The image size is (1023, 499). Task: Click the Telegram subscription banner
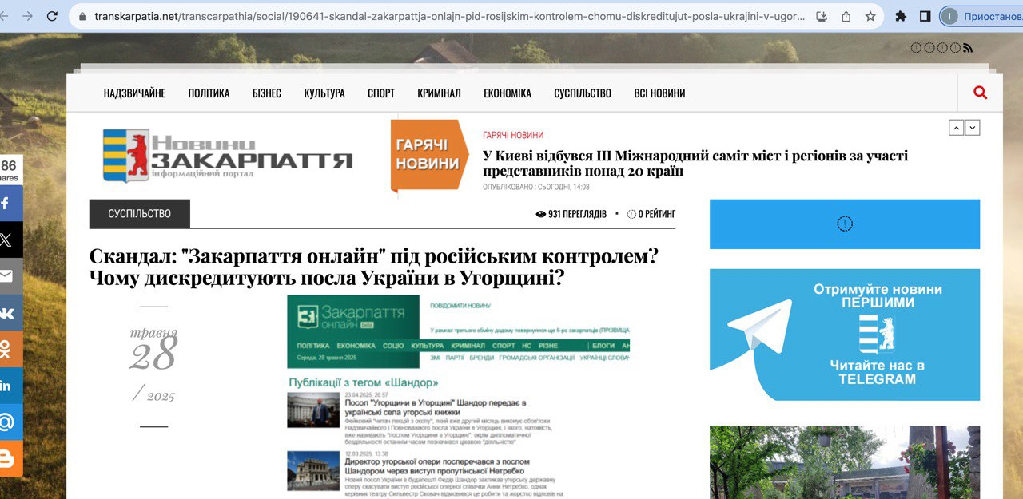[x=845, y=335]
